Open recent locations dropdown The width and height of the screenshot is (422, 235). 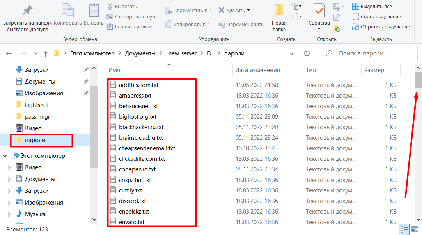35,53
